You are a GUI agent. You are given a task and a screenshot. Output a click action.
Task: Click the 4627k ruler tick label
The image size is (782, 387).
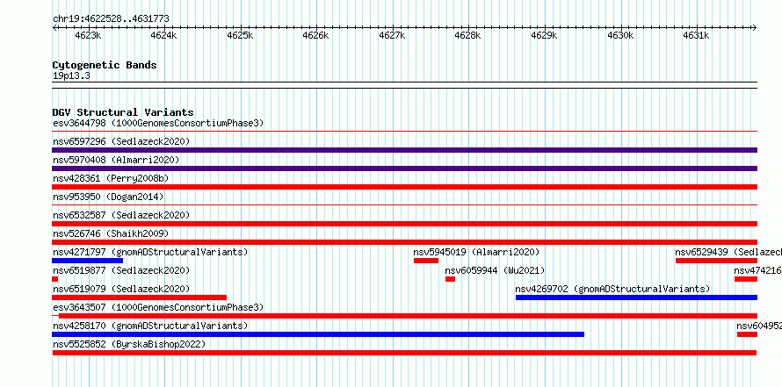pos(392,36)
